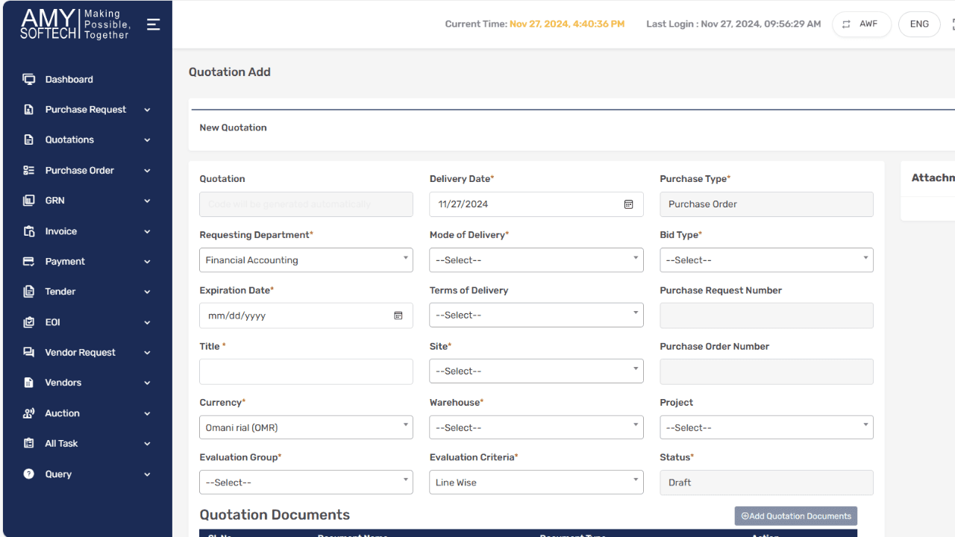
Task: Click into the Title input field
Action: (x=306, y=371)
